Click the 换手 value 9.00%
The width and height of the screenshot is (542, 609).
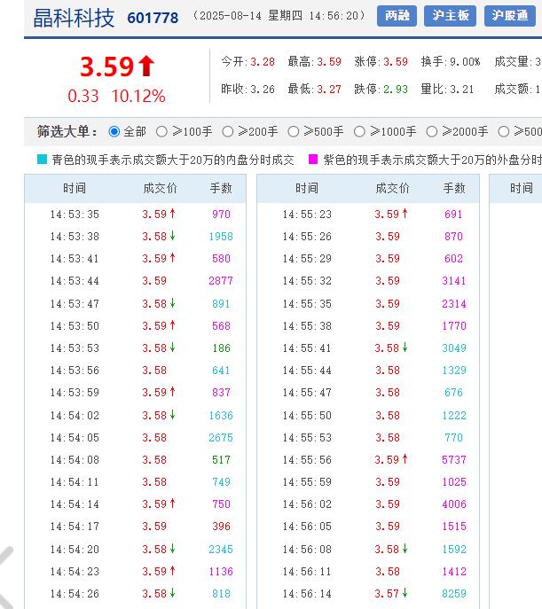click(x=465, y=62)
